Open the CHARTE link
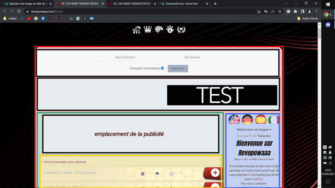This screenshot has height=188, width=335. click(256, 179)
